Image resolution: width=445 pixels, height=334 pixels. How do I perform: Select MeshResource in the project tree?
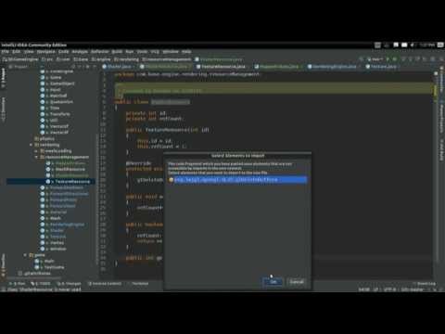tap(70, 169)
